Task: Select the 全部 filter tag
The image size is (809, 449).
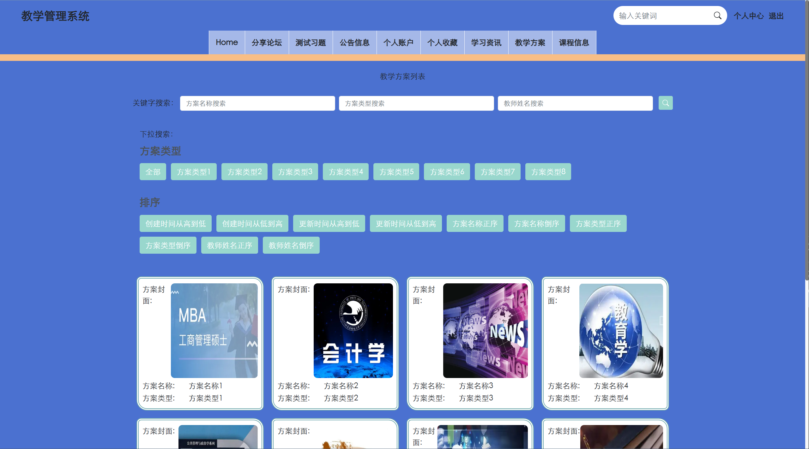Action: click(x=153, y=172)
